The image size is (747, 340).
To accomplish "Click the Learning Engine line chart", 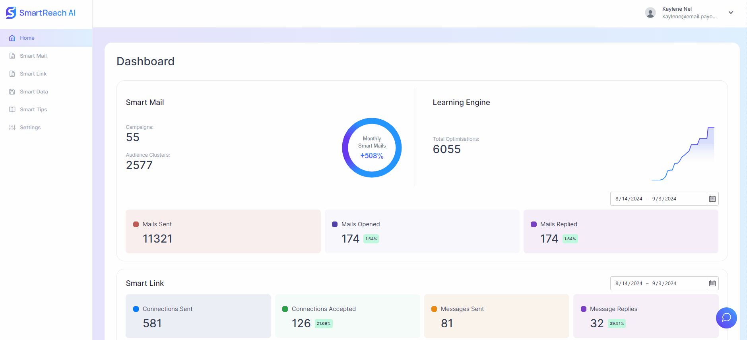I will (683, 153).
